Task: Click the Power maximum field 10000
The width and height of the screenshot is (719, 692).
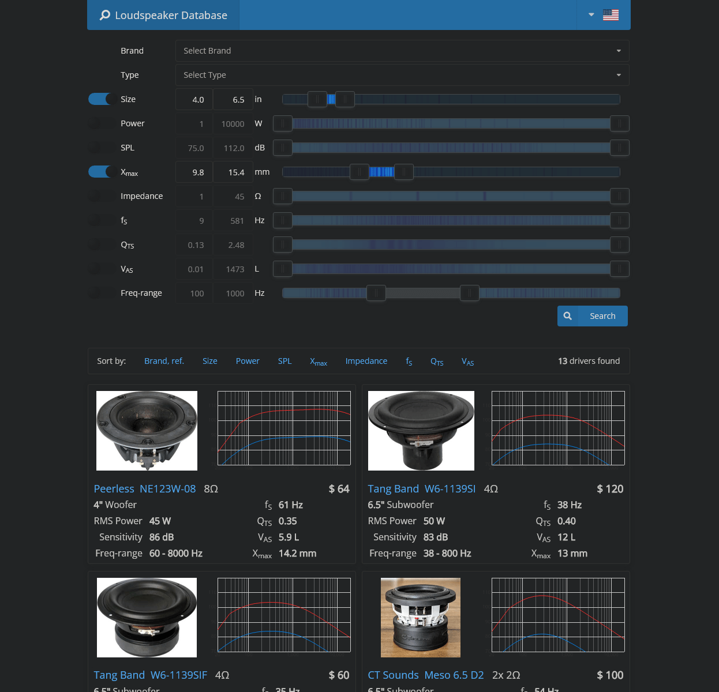Action: pos(233,123)
